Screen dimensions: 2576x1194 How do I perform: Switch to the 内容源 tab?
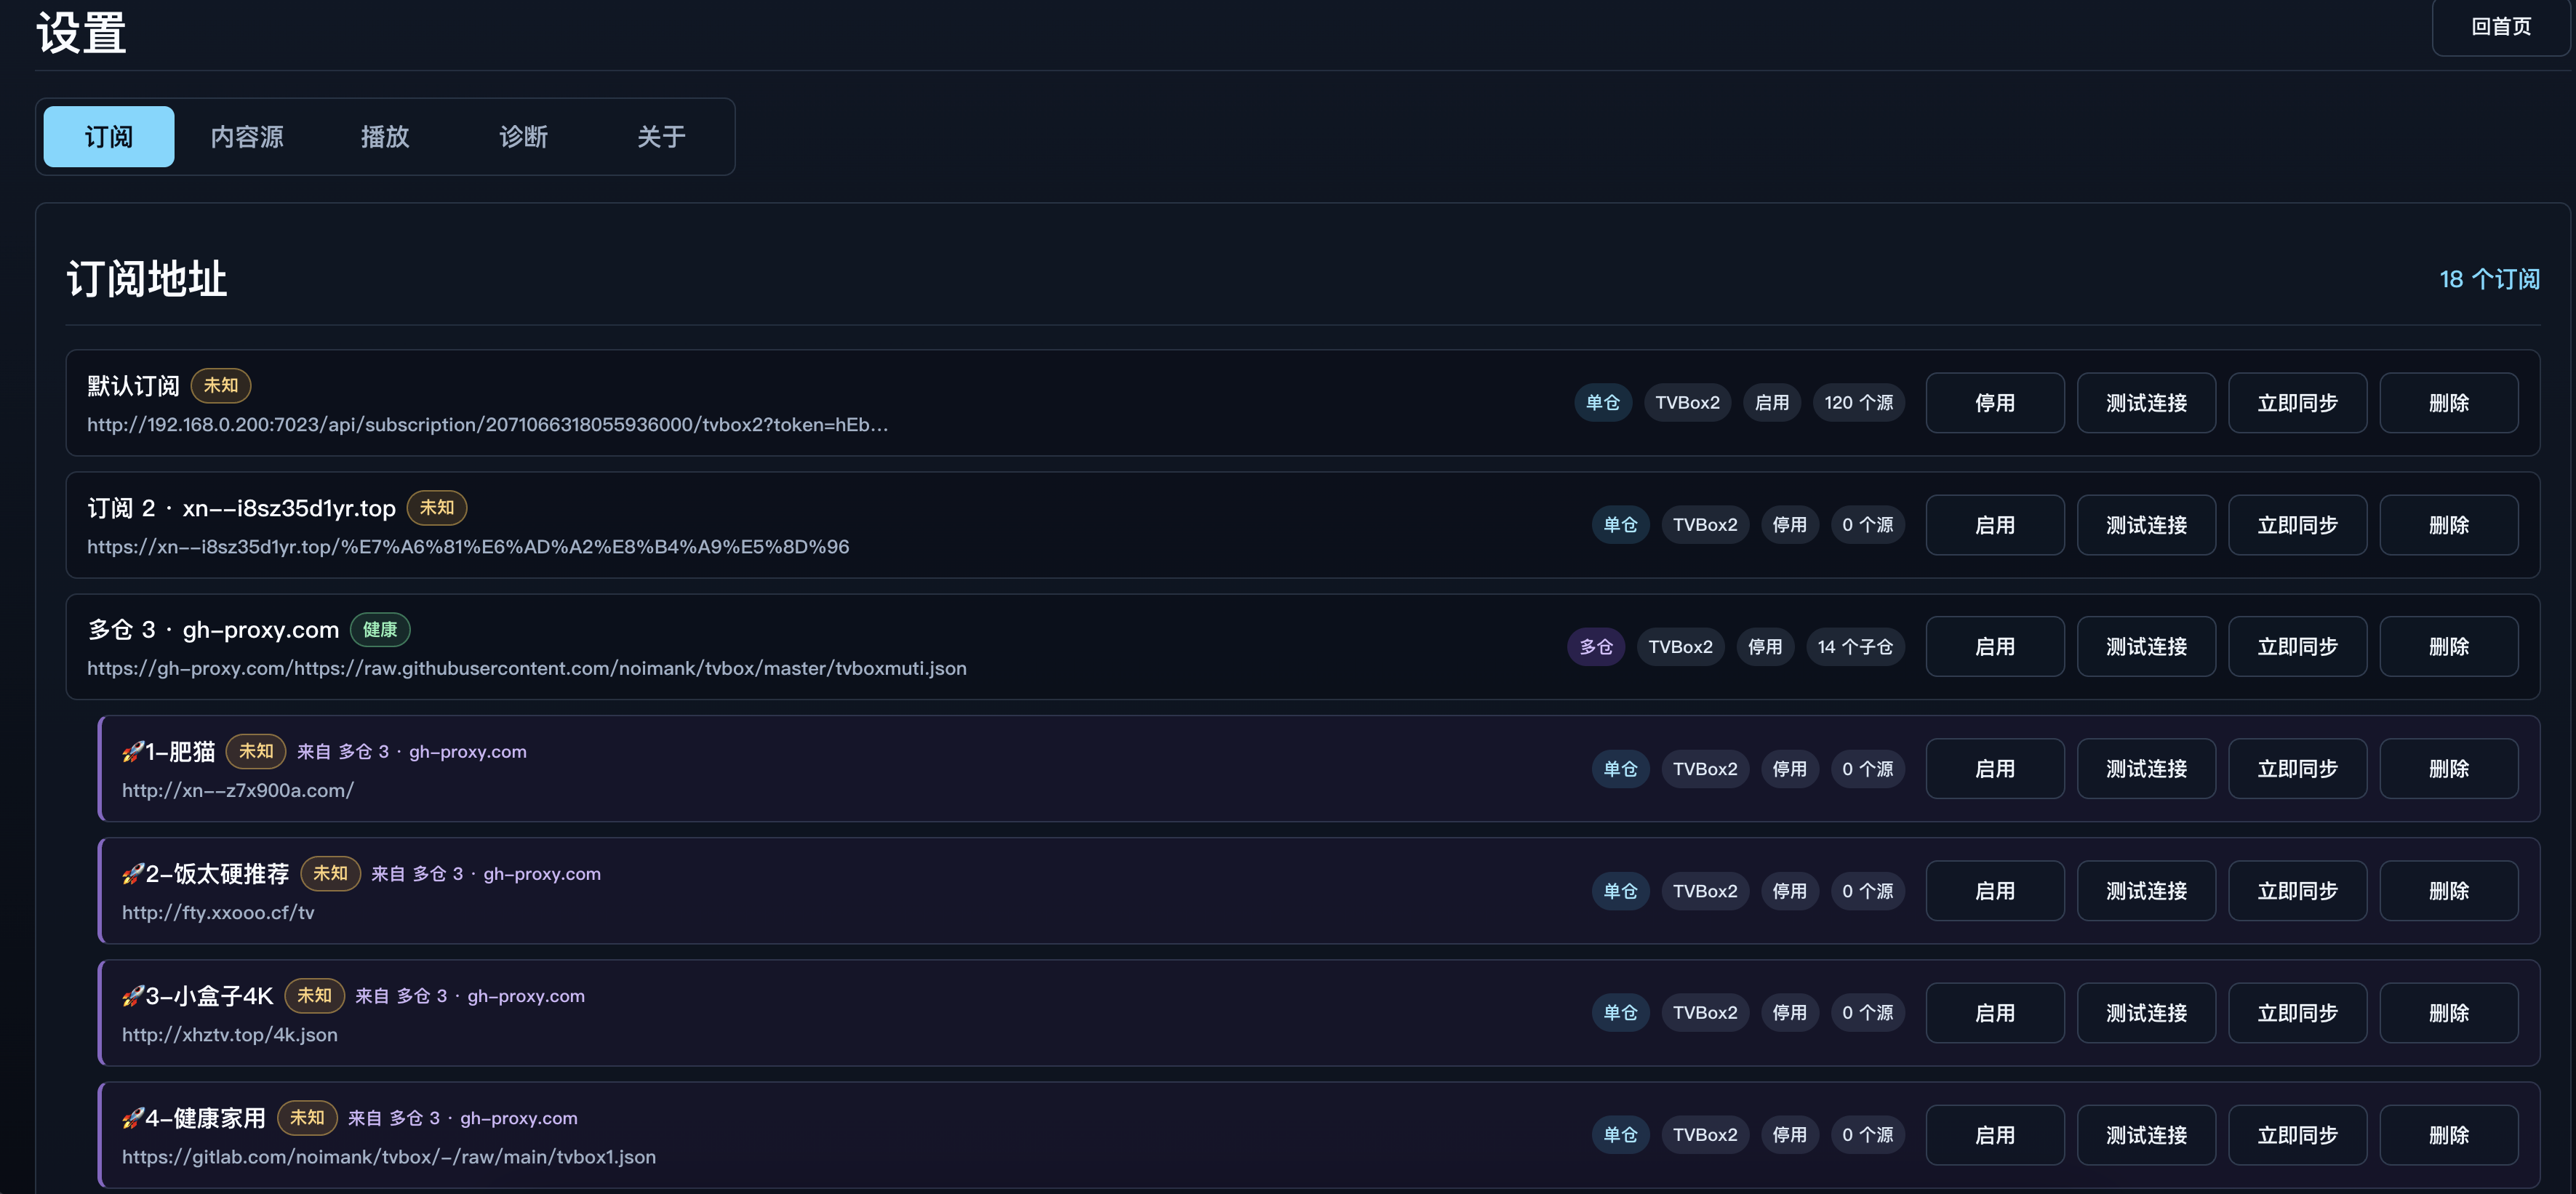coord(247,137)
